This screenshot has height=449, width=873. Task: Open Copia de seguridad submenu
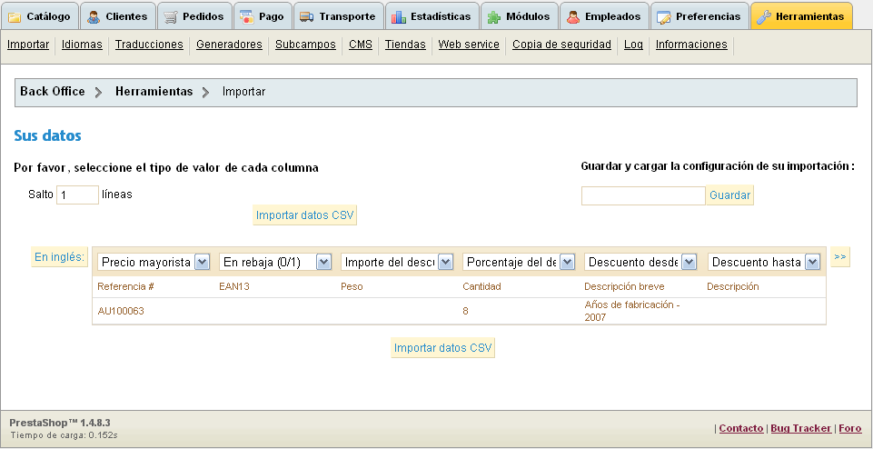(561, 45)
